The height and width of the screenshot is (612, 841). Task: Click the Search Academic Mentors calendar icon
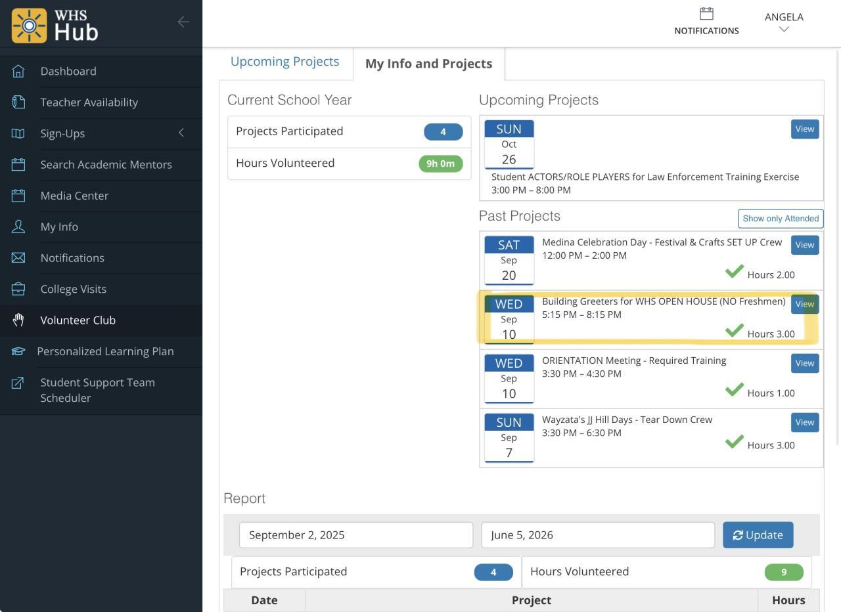pyautogui.click(x=18, y=165)
